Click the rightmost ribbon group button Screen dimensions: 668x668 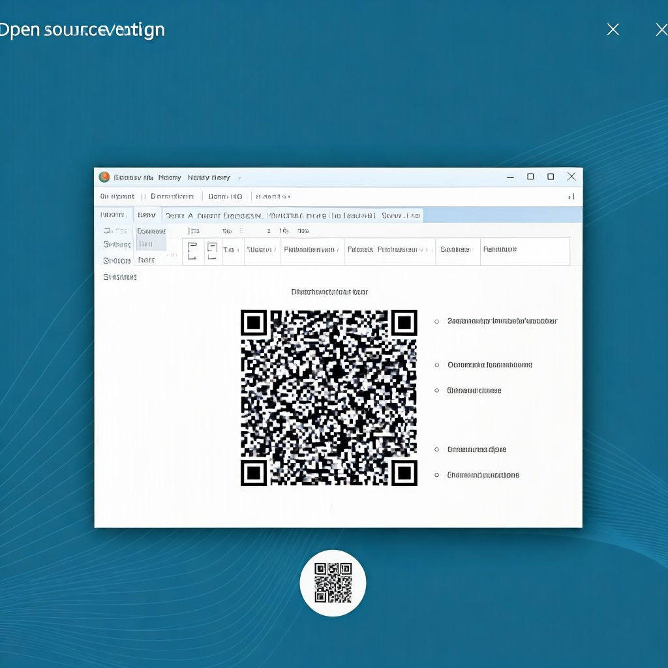[x=525, y=250]
